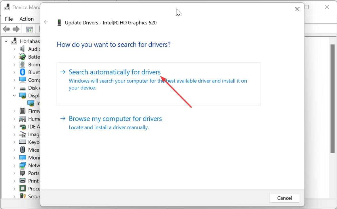Select the Keyboards category icon

click(x=23, y=142)
